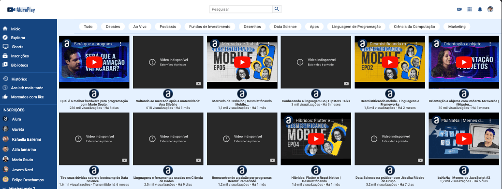Click the Pesquisar search field
Viewport: 502px width, 189px height.
tap(241, 9)
